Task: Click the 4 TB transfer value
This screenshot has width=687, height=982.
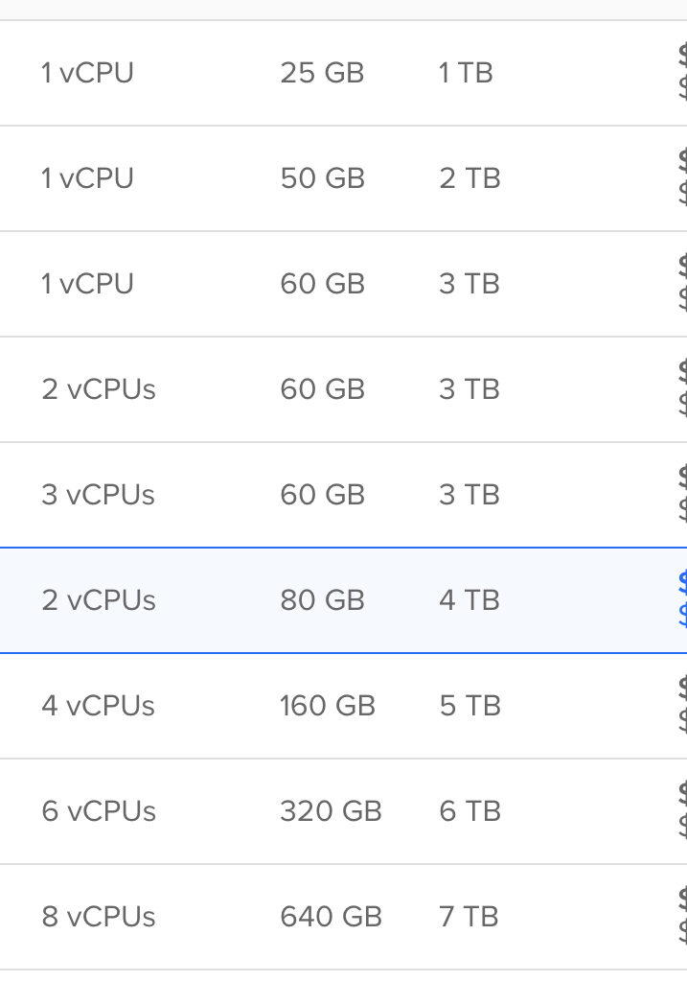Action: tap(469, 600)
